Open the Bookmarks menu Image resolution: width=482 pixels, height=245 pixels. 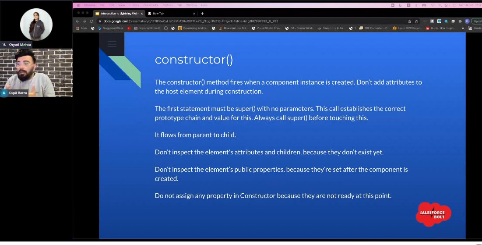coord(151,5)
